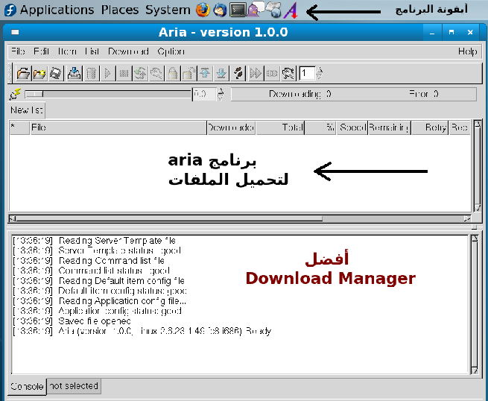Click the speed limit value field
The width and height of the screenshot is (488, 401).
204,94
